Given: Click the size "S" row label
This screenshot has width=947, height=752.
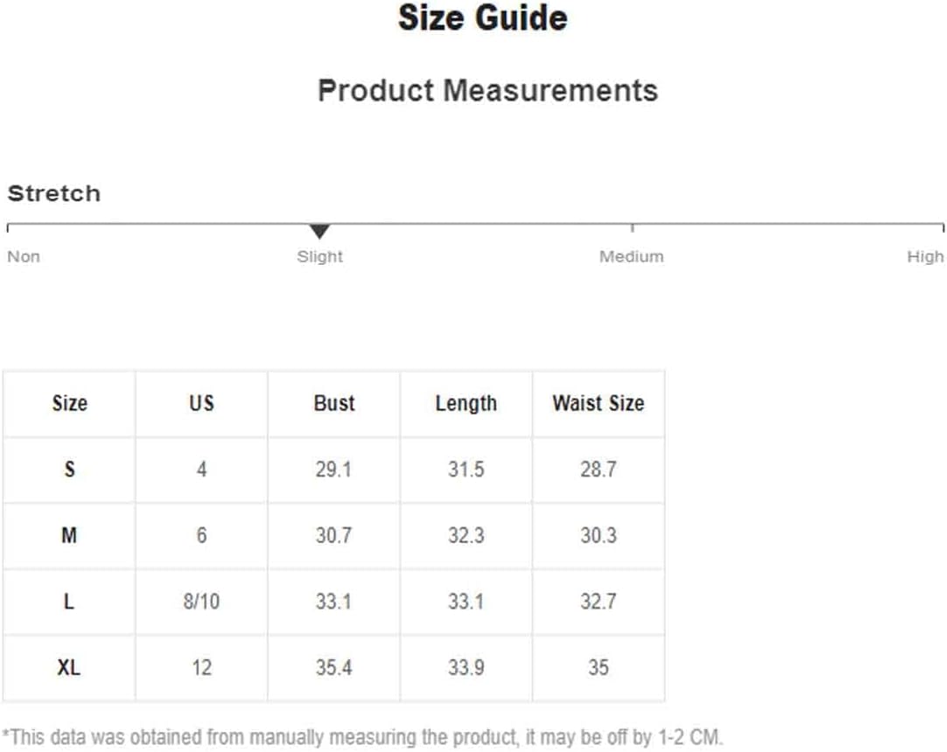Looking at the screenshot, I should (x=69, y=470).
